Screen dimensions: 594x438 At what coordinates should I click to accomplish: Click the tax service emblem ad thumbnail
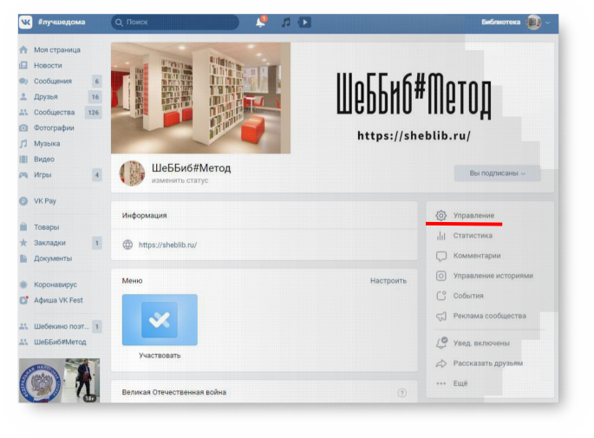point(41,381)
